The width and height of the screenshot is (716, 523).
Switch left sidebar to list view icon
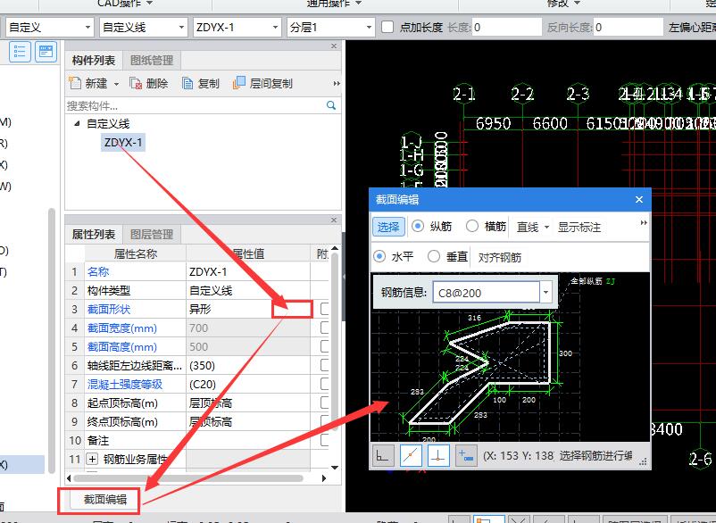coord(20,52)
